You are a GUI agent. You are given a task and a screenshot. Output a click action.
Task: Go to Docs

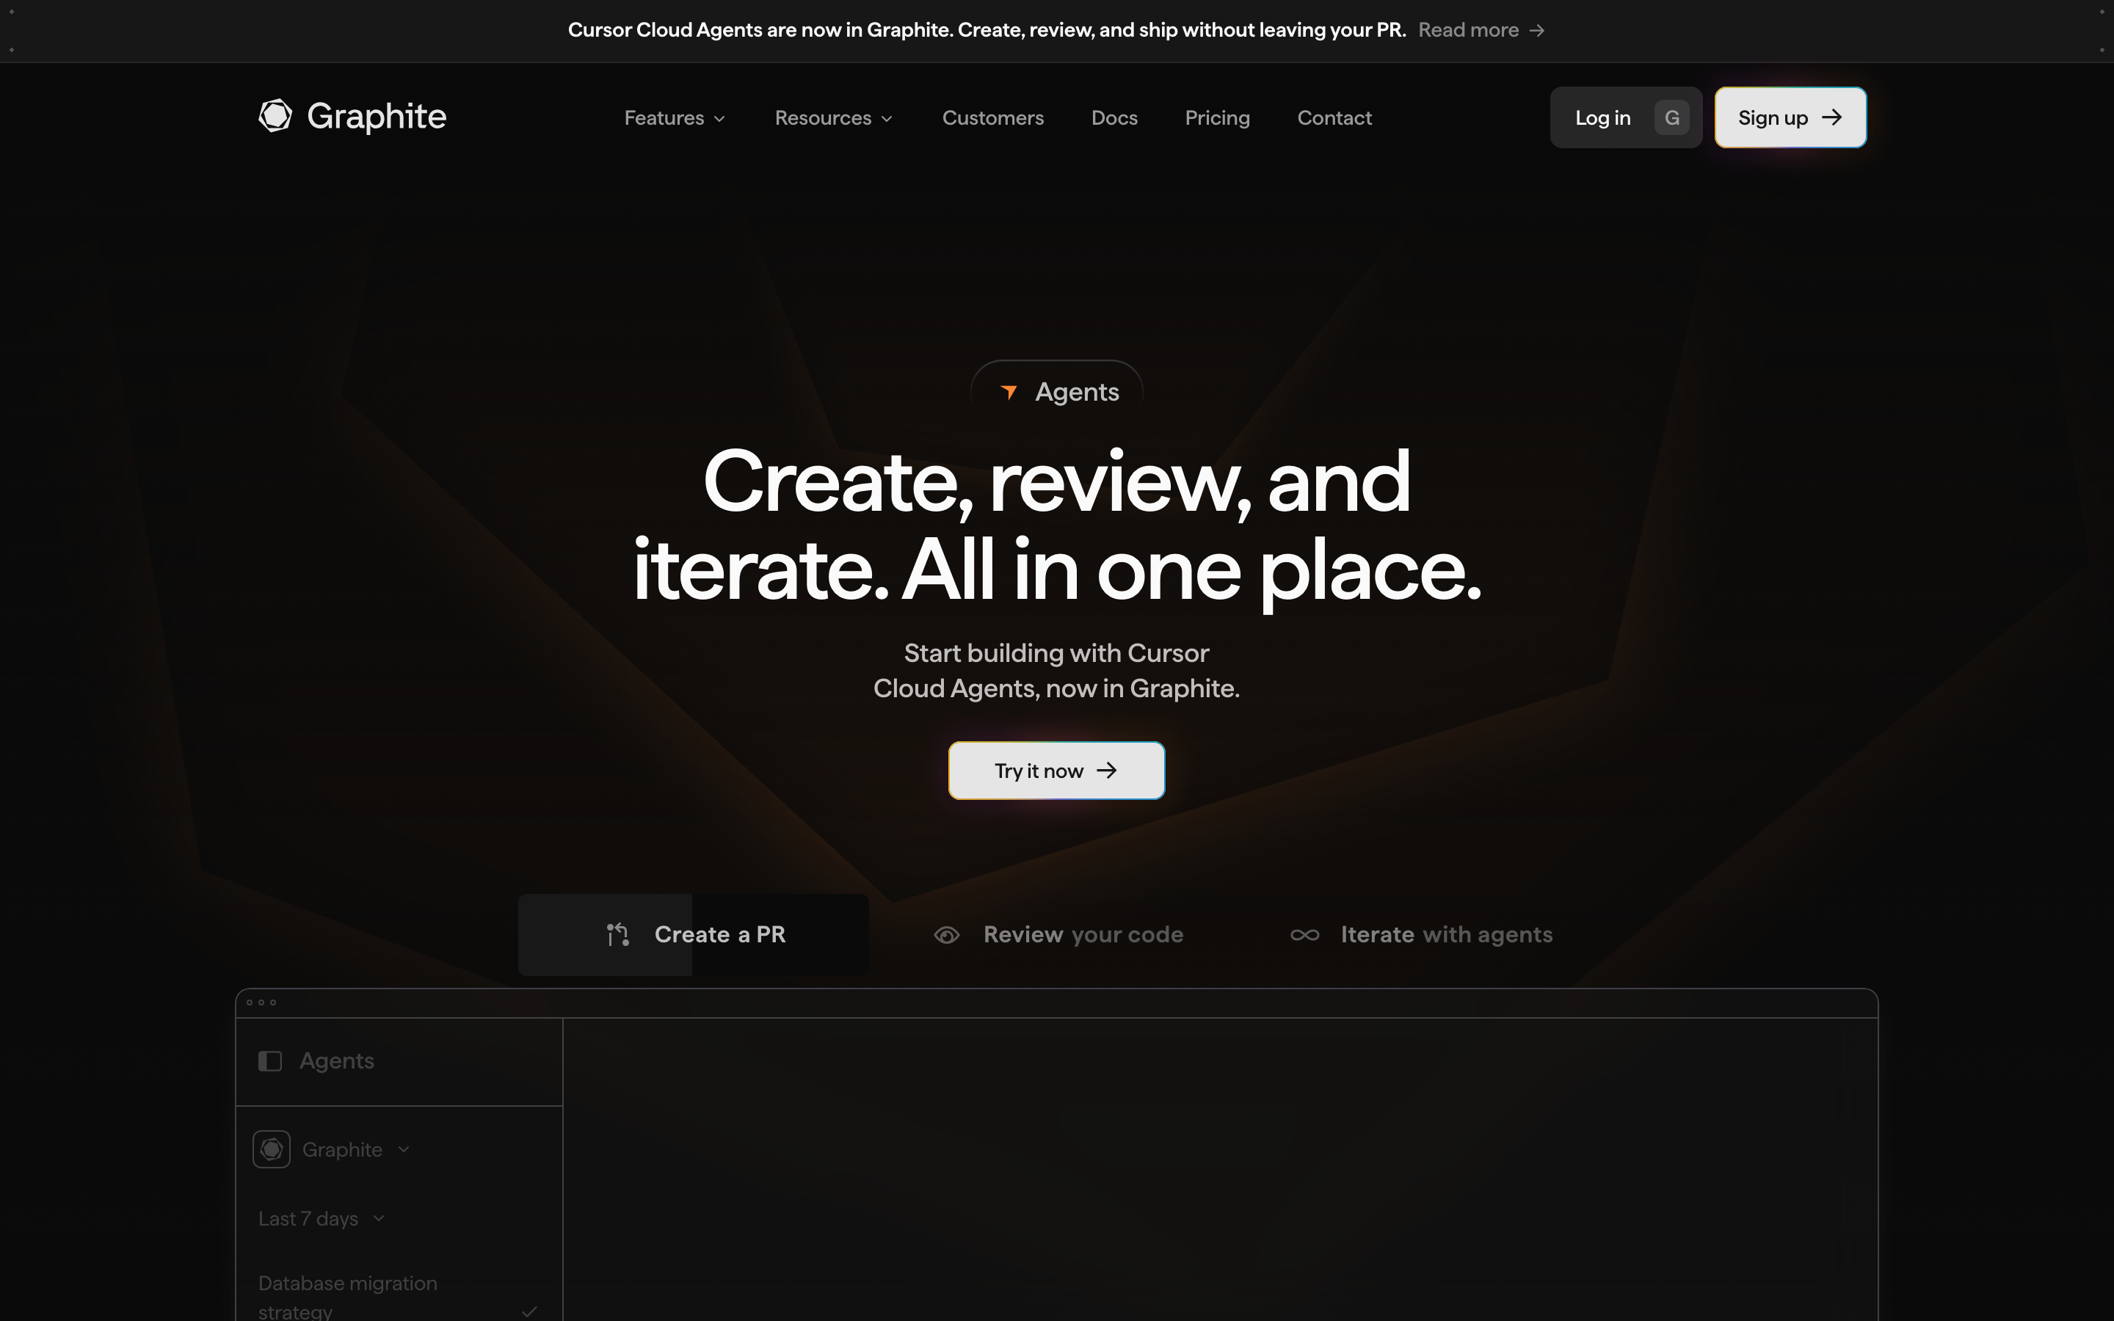click(1114, 118)
